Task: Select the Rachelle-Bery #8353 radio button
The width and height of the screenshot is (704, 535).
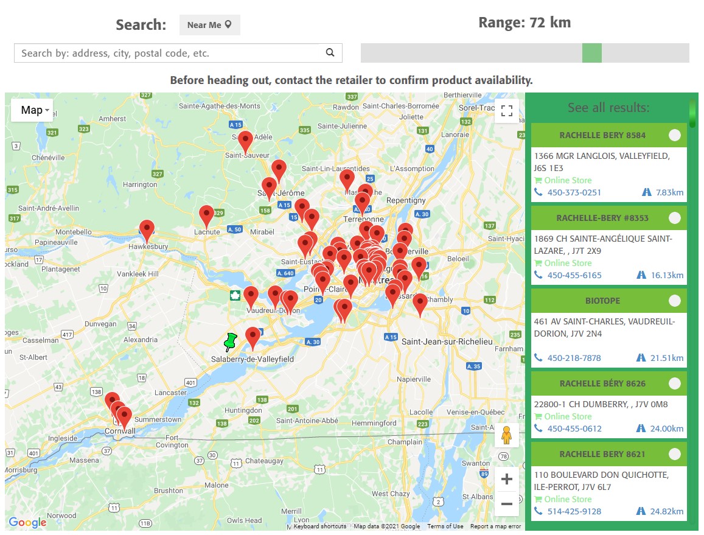Action: coord(674,218)
